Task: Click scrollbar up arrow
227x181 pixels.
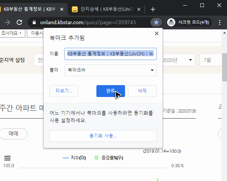Action: click(x=224, y=33)
